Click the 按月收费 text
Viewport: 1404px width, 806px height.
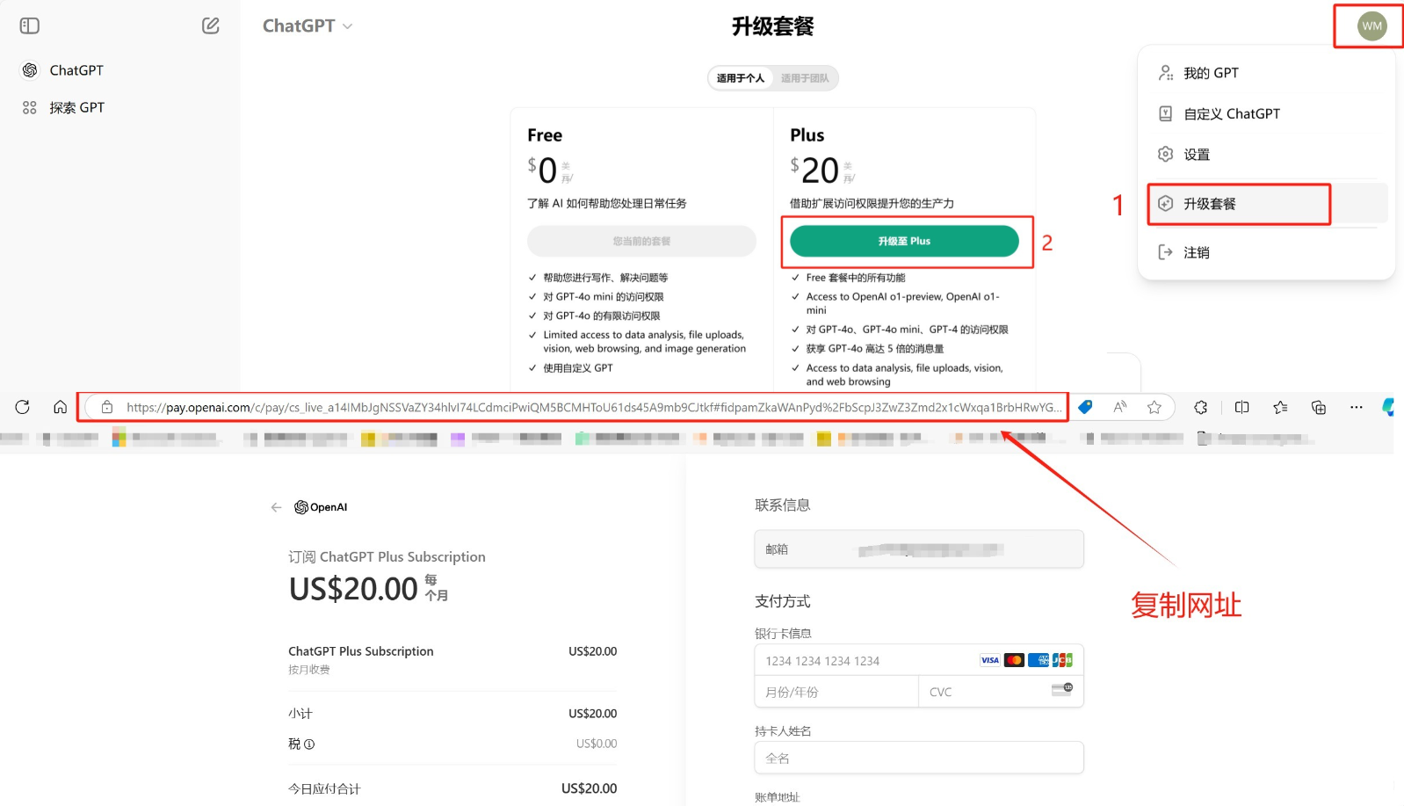click(x=309, y=670)
